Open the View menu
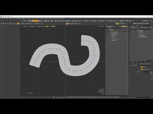The width and height of the screenshot is (153, 114). (x=7, y=19)
